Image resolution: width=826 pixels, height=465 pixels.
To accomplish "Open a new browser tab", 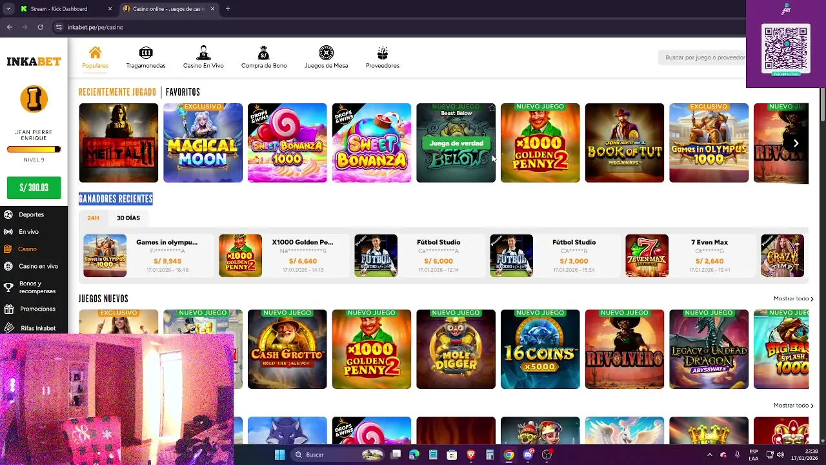I will 228,9.
